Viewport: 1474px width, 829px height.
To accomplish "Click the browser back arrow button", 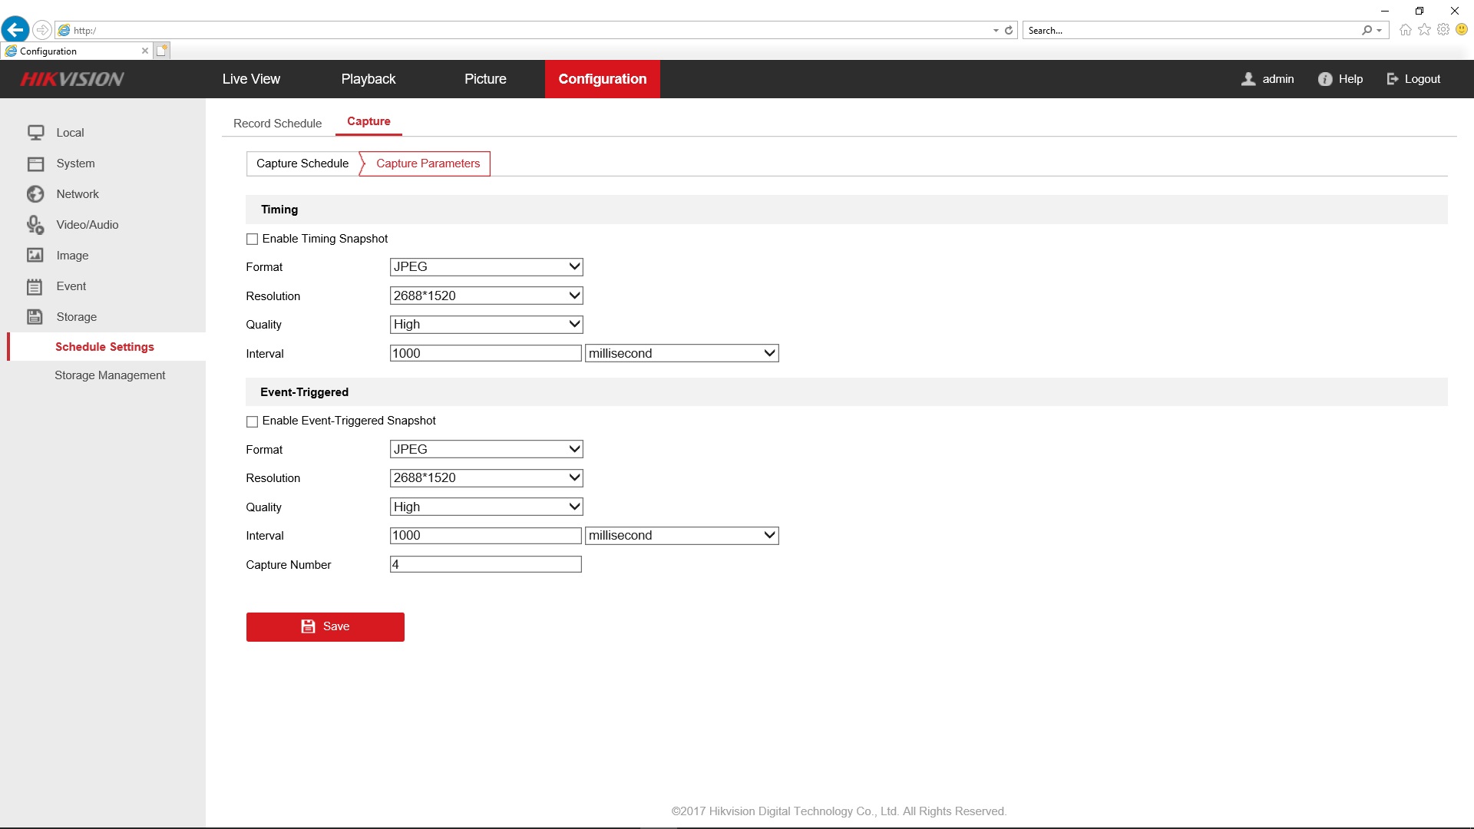I will click(x=15, y=30).
